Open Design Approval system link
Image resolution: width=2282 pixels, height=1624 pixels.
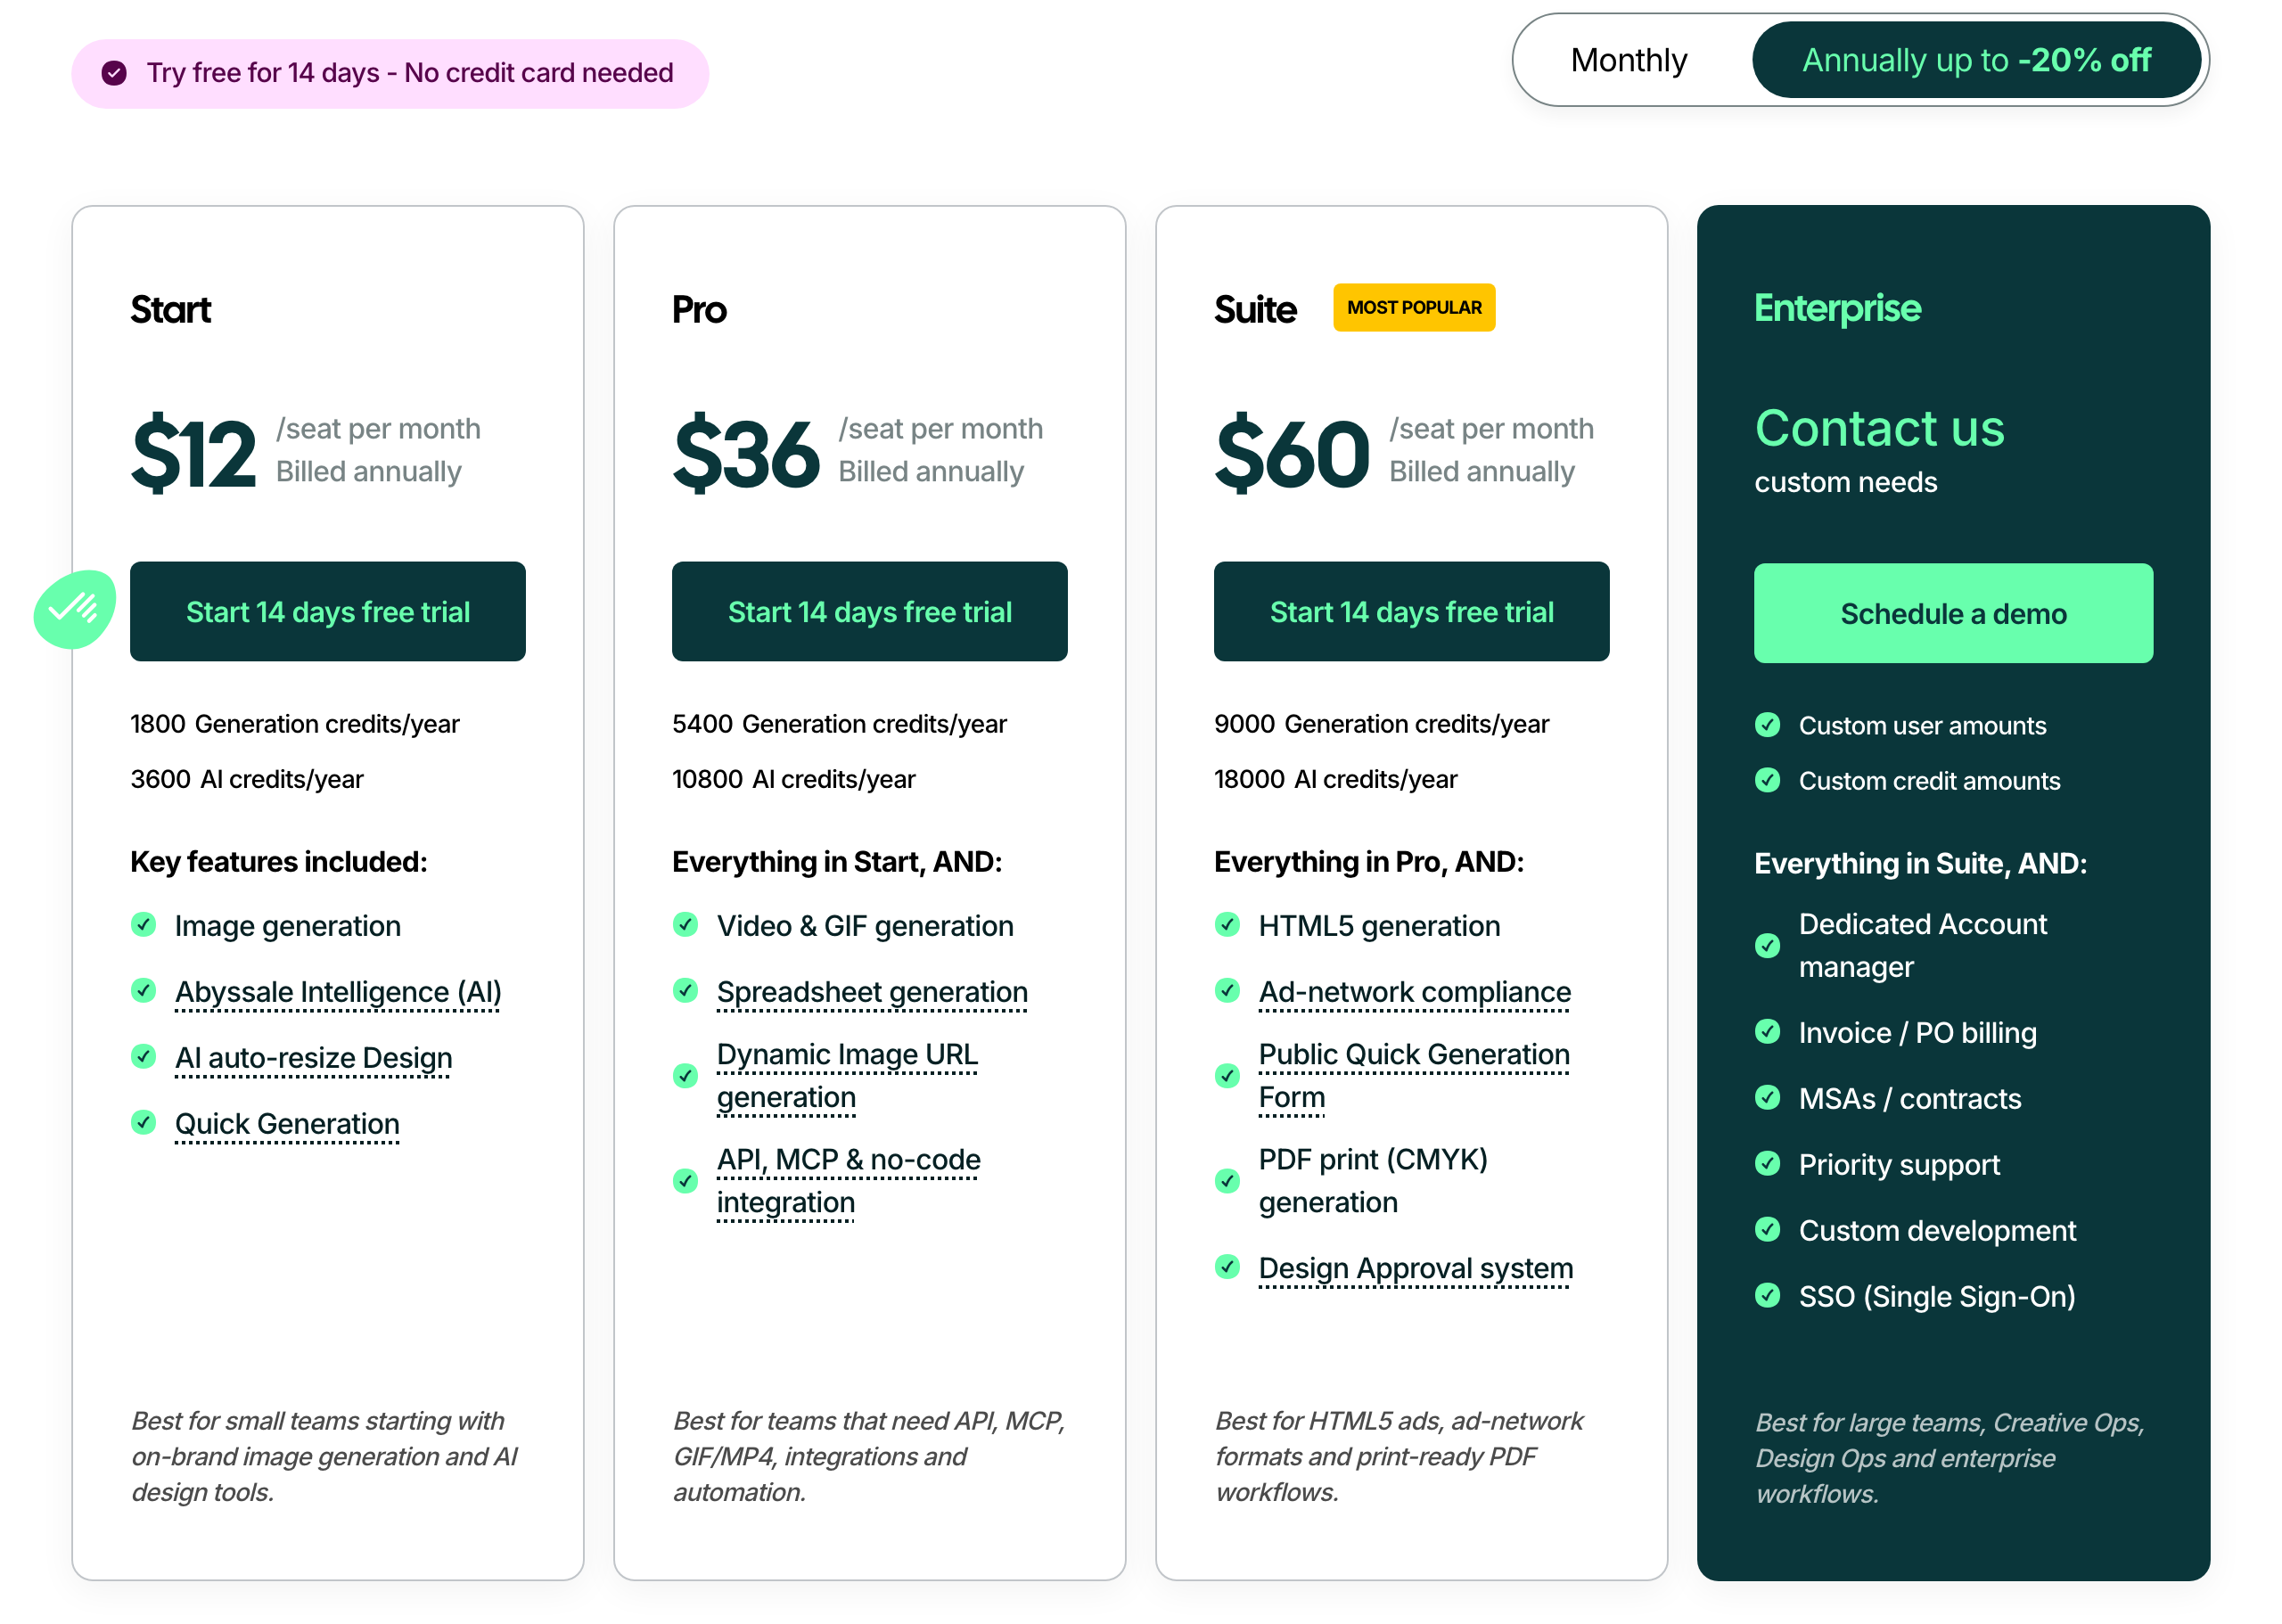pyautogui.click(x=1415, y=1268)
